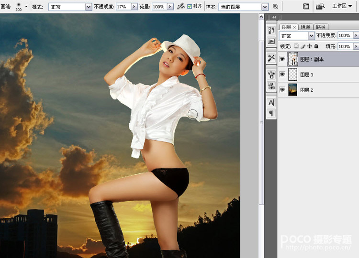Select layer named 图层 2
The height and width of the screenshot is (258, 359).
(x=306, y=90)
